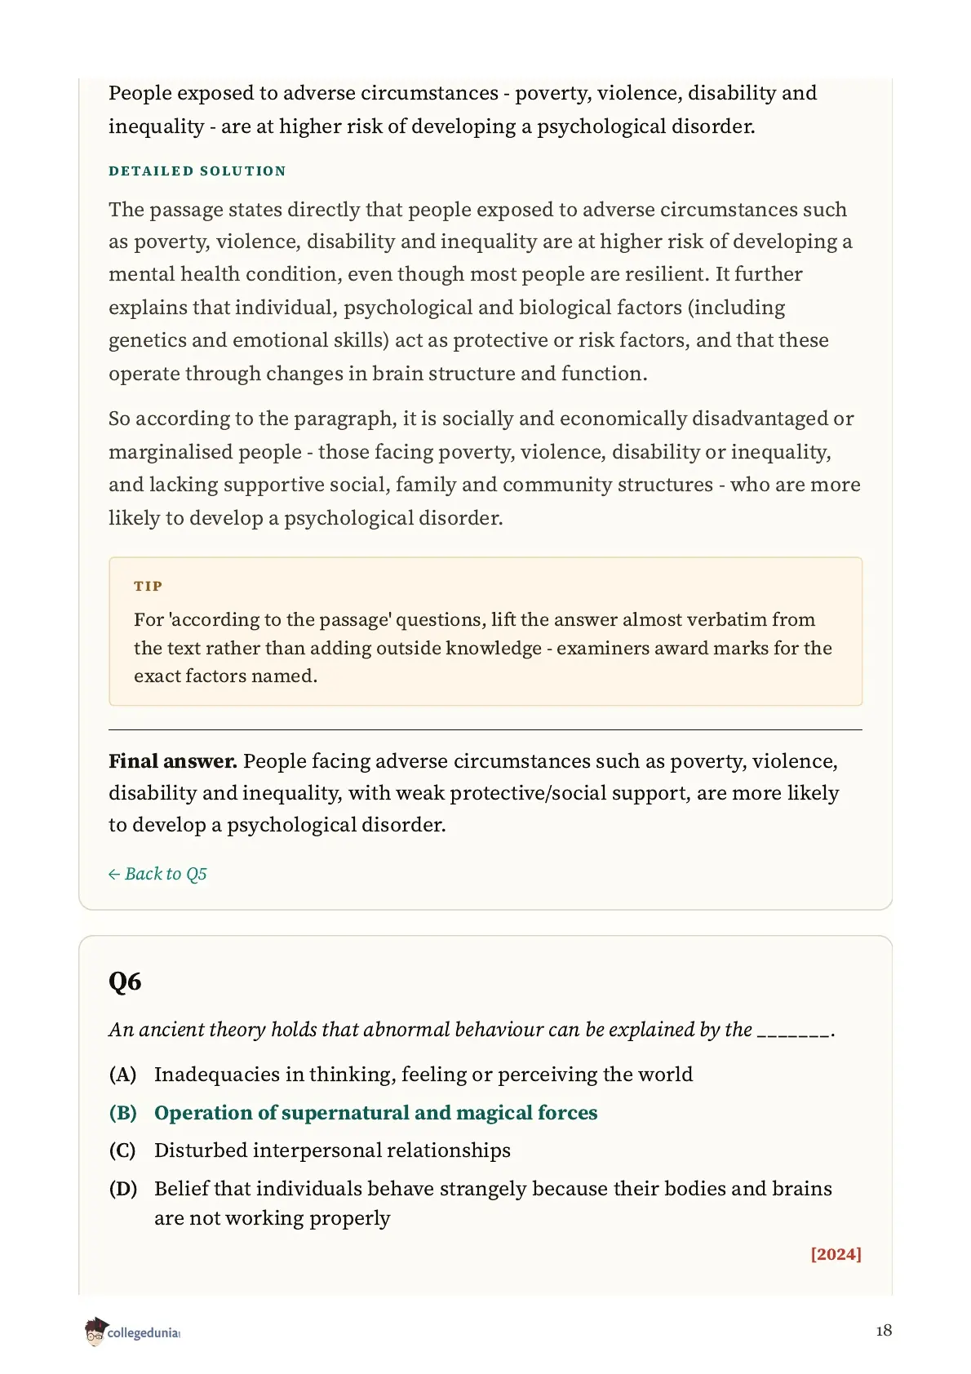Screen dimensions: 971x1374
Task: Click the [2024] year tag
Action: click(x=836, y=1254)
